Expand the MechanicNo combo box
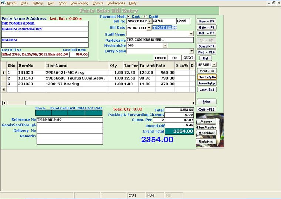Image resolution: width=281 pixels, height=199 pixels. (x=165, y=46)
